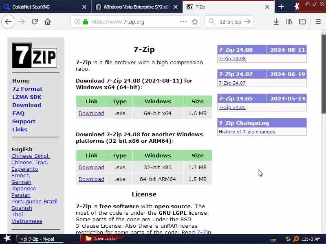The image size is (326, 244).
Task: Click the green tray network icon
Action: pos(288,239)
